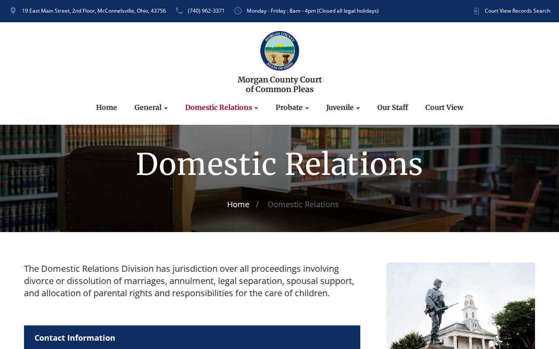Click the Contact Information panel header

192,337
